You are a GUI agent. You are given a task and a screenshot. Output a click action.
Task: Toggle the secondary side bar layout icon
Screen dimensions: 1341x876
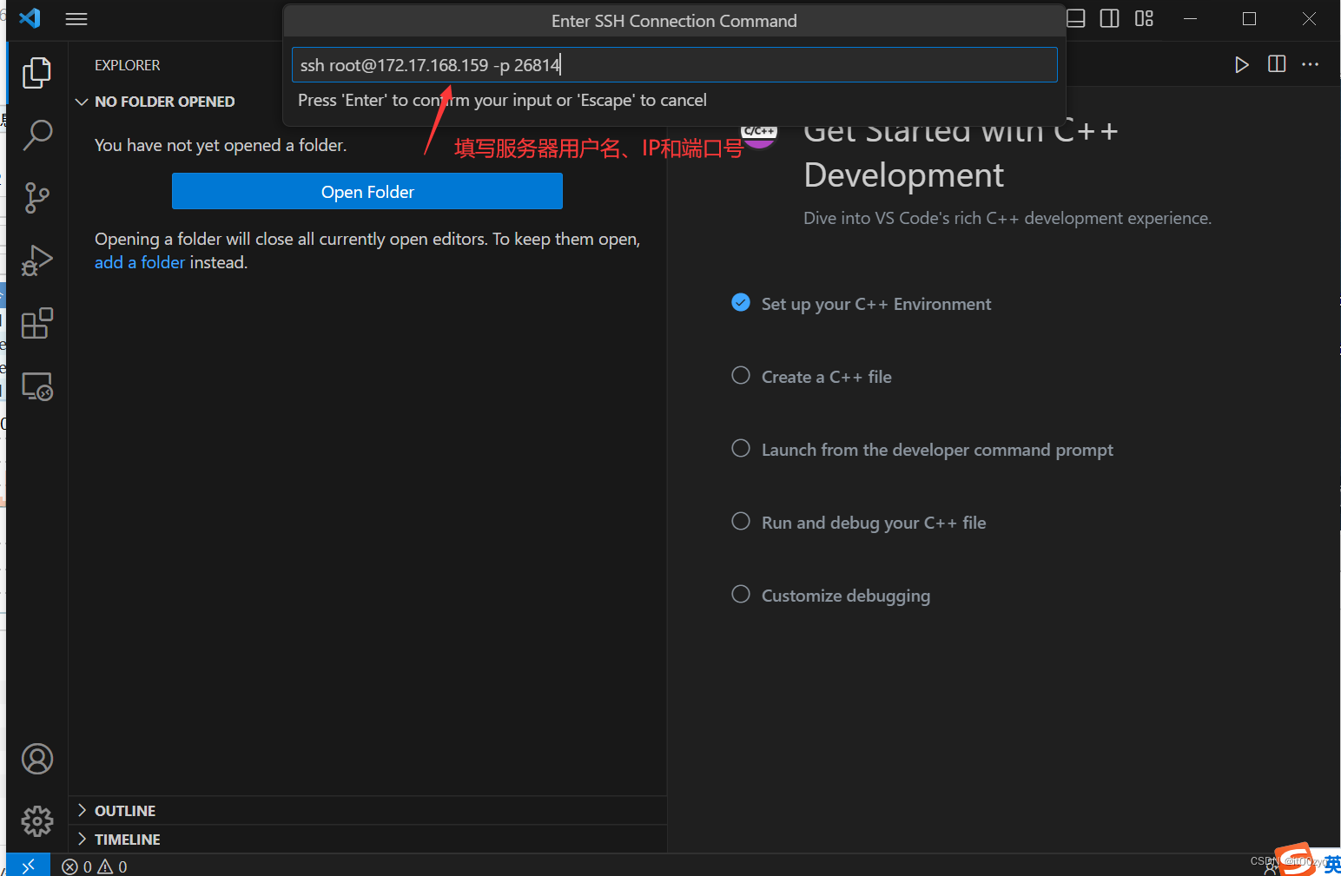1109,18
